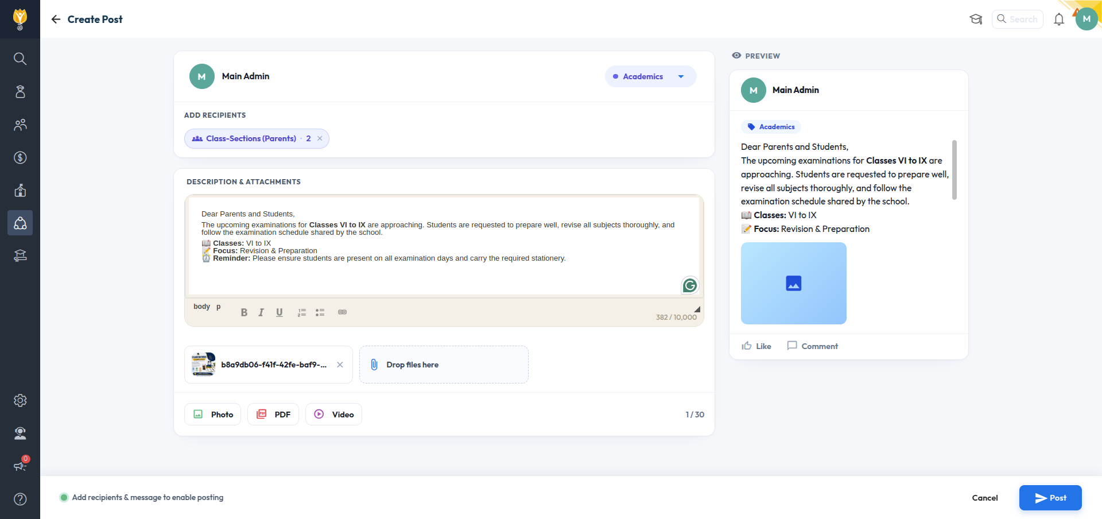Open the reading student icon in the sidebar

(20, 190)
